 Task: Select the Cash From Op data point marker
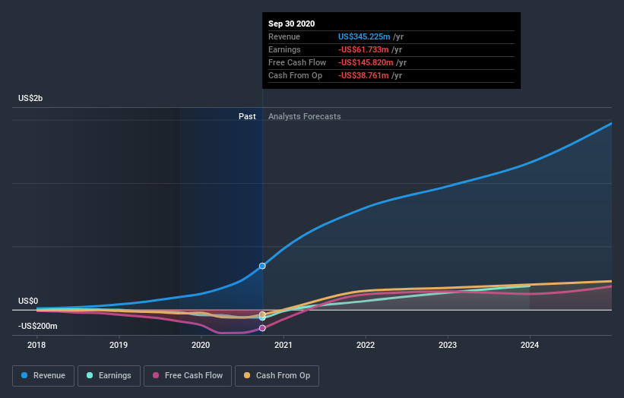click(262, 314)
